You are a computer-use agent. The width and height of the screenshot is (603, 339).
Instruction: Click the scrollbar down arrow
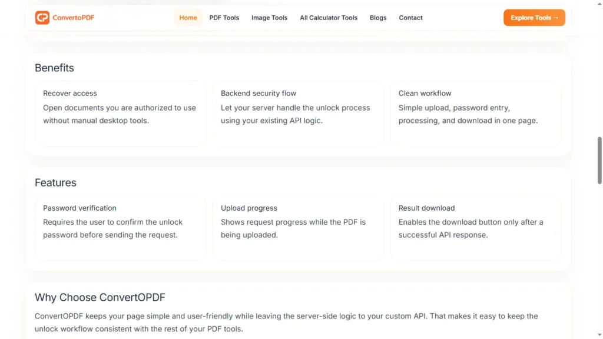point(599,335)
